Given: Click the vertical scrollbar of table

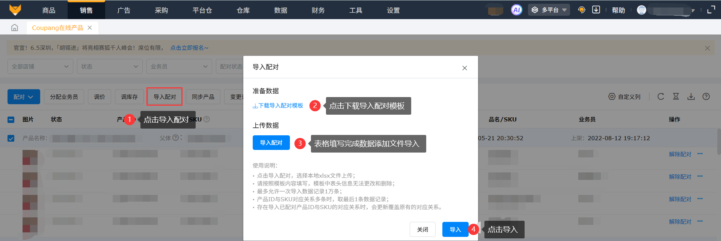Looking at the screenshot, I should click(x=719, y=142).
